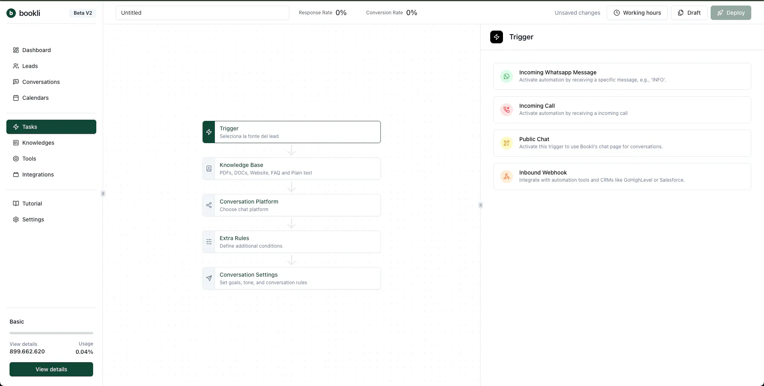Viewport: 764px width, 386px height.
Task: Click the Tutorial book icon
Action: (x=16, y=204)
